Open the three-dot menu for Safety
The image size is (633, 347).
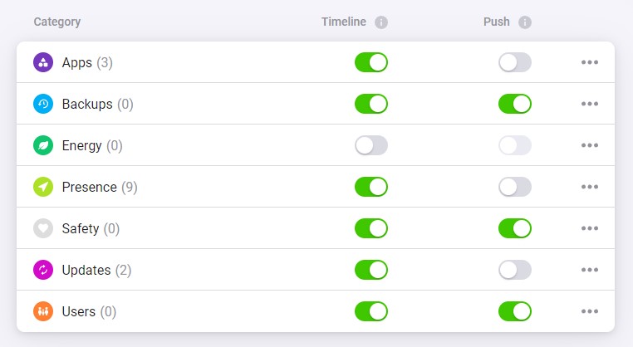pos(590,228)
